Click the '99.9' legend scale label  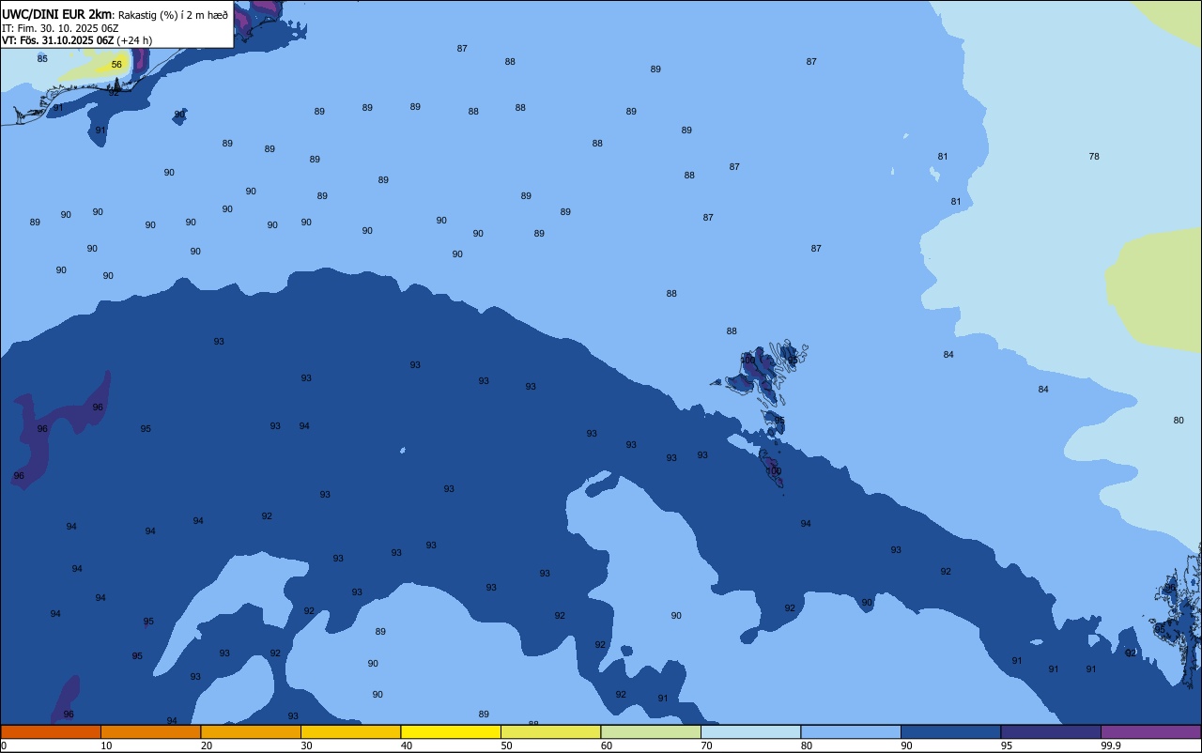click(x=1111, y=745)
